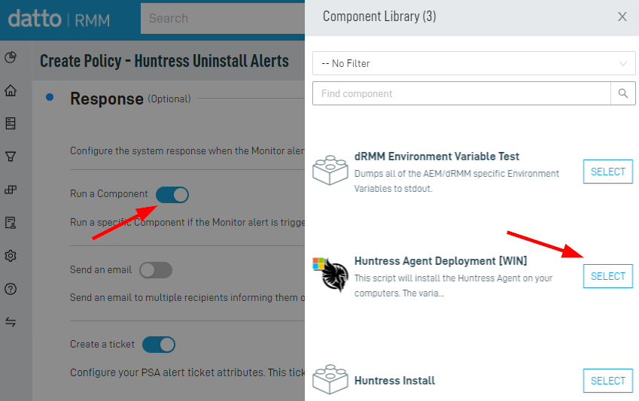Click the dRMM Environment Variable Test brick icon

point(330,170)
